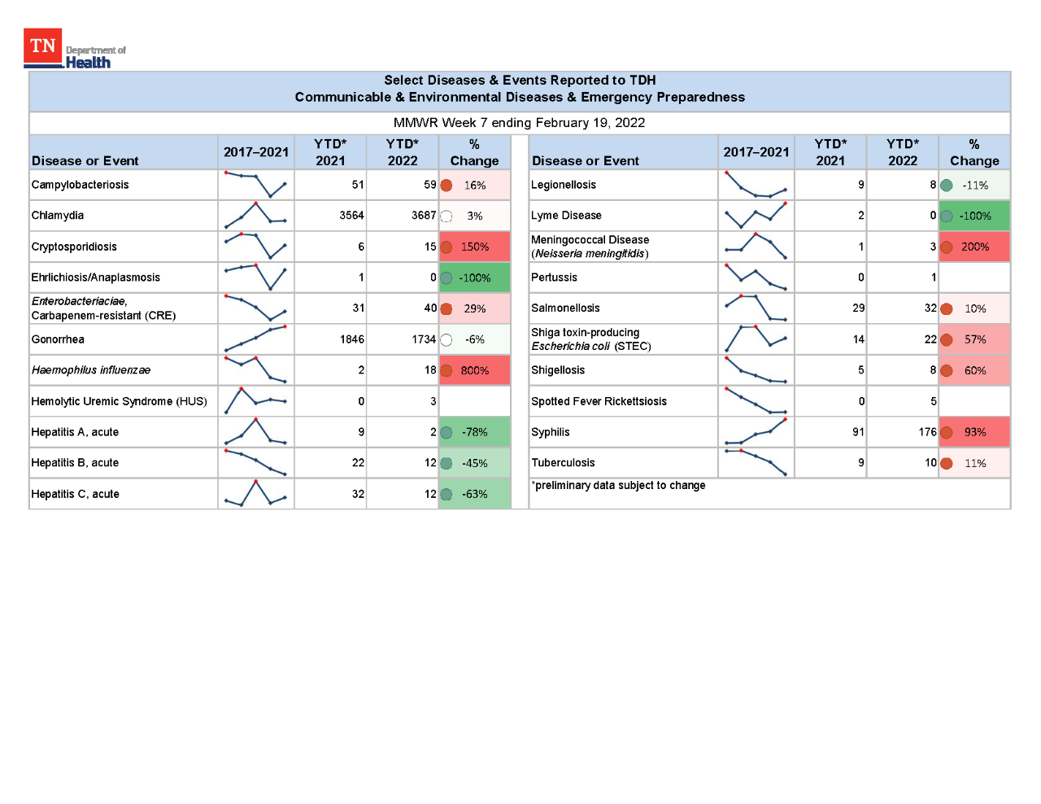Viewport: 1041px width, 804px height.
Task: Select the Gonorrhea YTD 2021 value '1846'
Action: coord(351,339)
